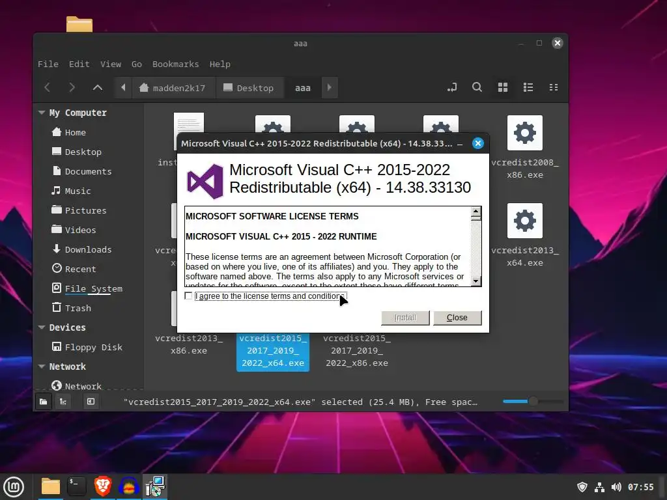
Task: Open the security shield tray icon
Action: pyautogui.click(x=582, y=487)
